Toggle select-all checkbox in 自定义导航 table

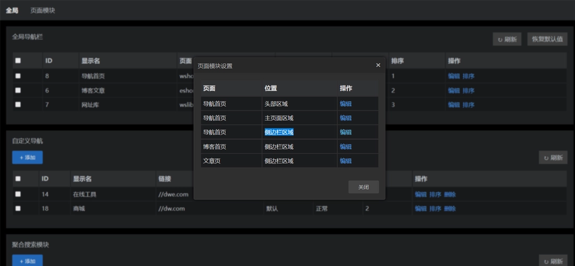click(18, 179)
